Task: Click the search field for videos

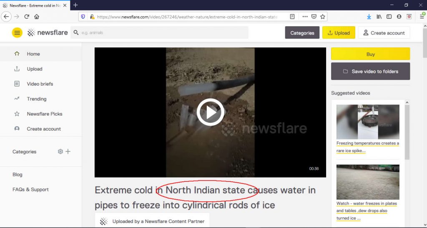Action: (x=159, y=32)
